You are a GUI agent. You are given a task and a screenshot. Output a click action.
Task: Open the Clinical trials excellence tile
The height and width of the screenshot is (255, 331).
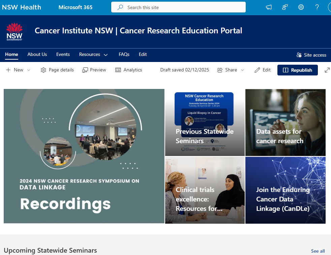[x=205, y=190]
